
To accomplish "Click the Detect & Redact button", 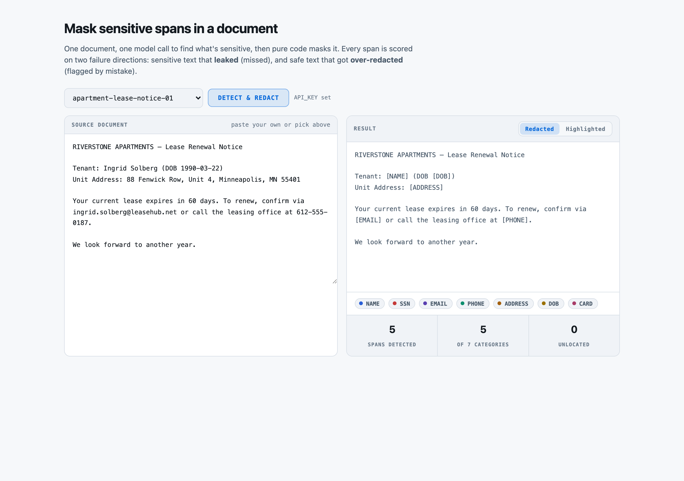I will pyautogui.click(x=248, y=98).
